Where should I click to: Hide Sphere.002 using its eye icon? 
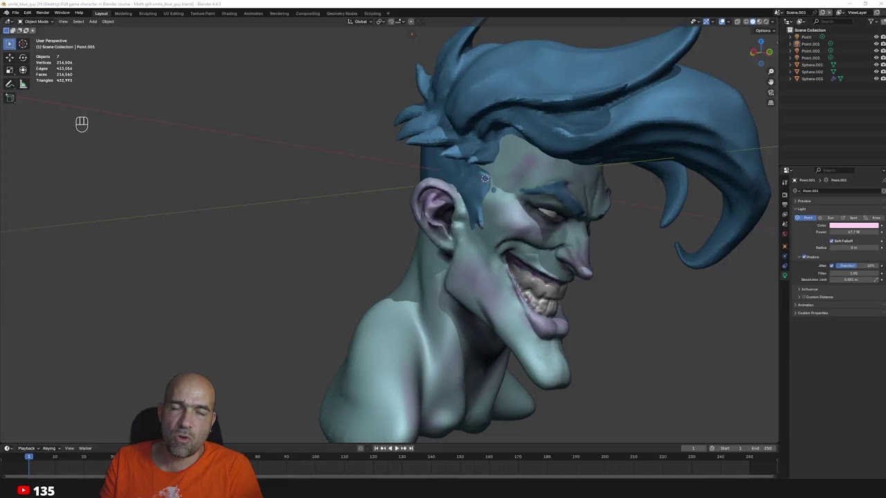coord(876,72)
